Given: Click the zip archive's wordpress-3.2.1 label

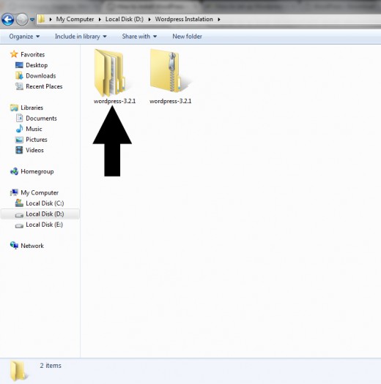Looking at the screenshot, I should (171, 101).
